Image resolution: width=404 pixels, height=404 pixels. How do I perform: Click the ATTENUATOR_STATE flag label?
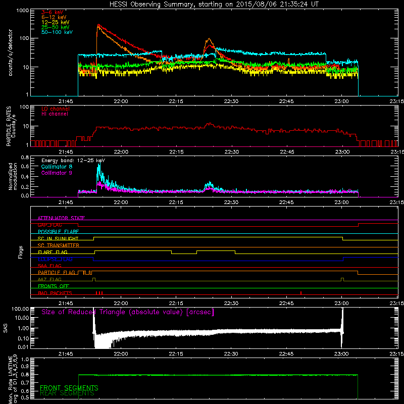click(x=61, y=218)
